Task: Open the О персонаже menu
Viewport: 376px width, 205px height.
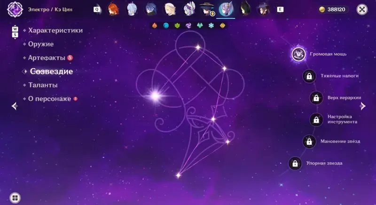Action: 50,99
